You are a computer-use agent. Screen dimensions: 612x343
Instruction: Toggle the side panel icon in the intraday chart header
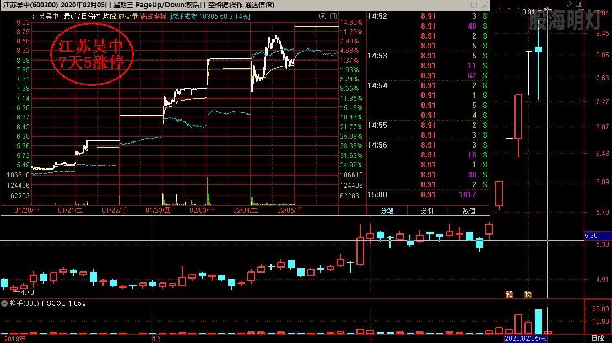point(333,16)
